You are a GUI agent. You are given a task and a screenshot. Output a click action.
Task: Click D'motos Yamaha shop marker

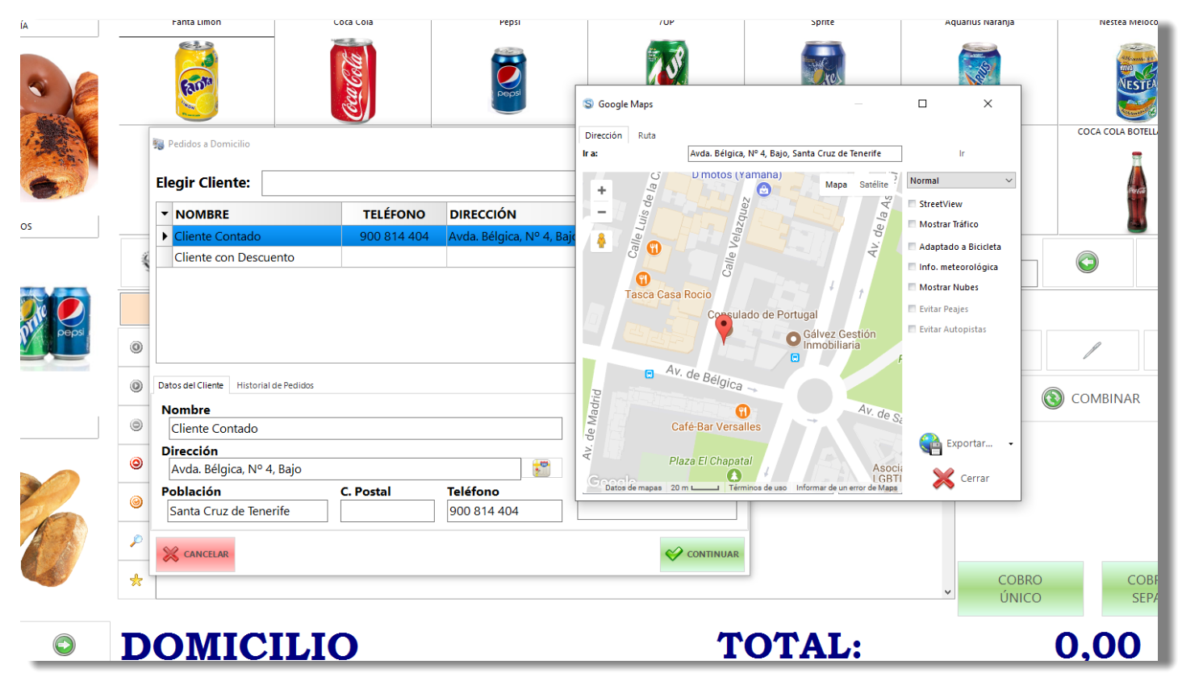(x=764, y=189)
